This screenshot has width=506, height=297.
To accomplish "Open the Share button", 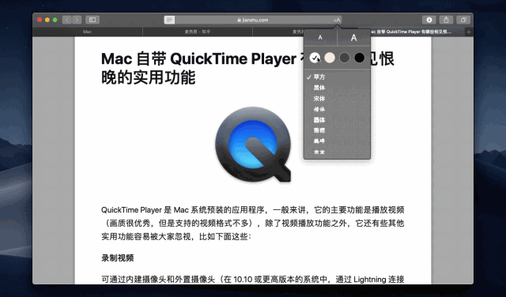I will (x=446, y=20).
